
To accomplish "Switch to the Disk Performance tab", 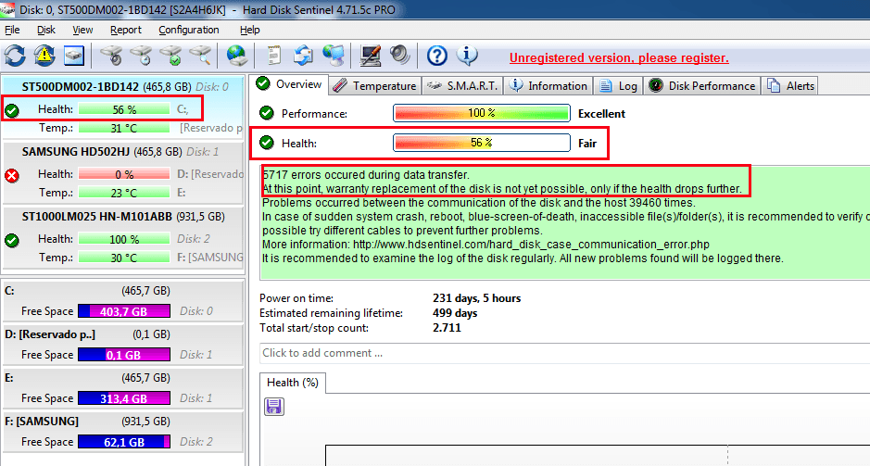I will [x=702, y=86].
